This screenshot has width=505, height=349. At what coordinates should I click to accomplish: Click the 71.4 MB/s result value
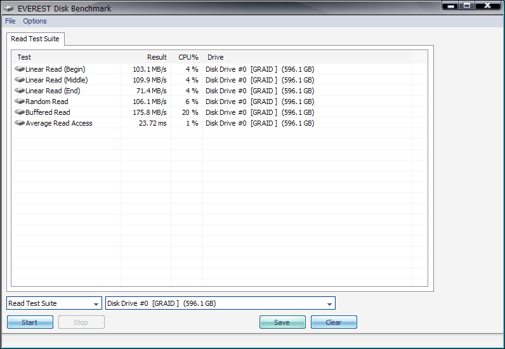152,91
